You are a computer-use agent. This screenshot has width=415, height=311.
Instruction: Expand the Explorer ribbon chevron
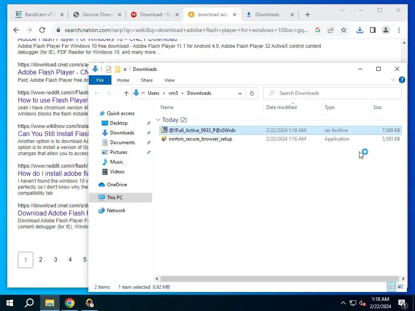[x=393, y=80]
